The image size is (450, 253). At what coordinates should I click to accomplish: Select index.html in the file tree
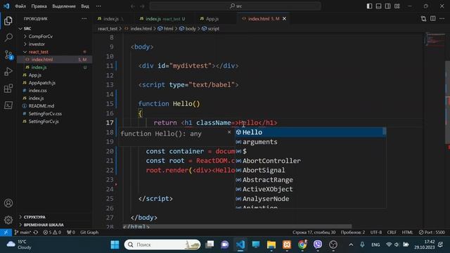[x=42, y=60]
